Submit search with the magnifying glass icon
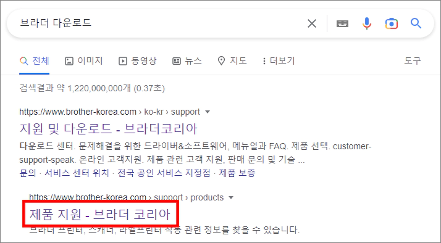Screen dimensions: 441x243 416,23
